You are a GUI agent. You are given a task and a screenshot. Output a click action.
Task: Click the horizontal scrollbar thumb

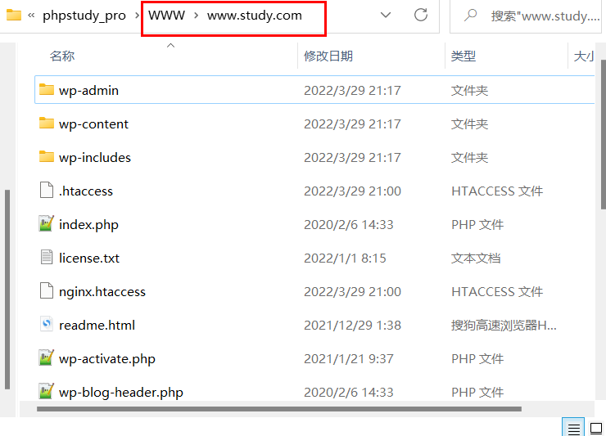click(279, 408)
